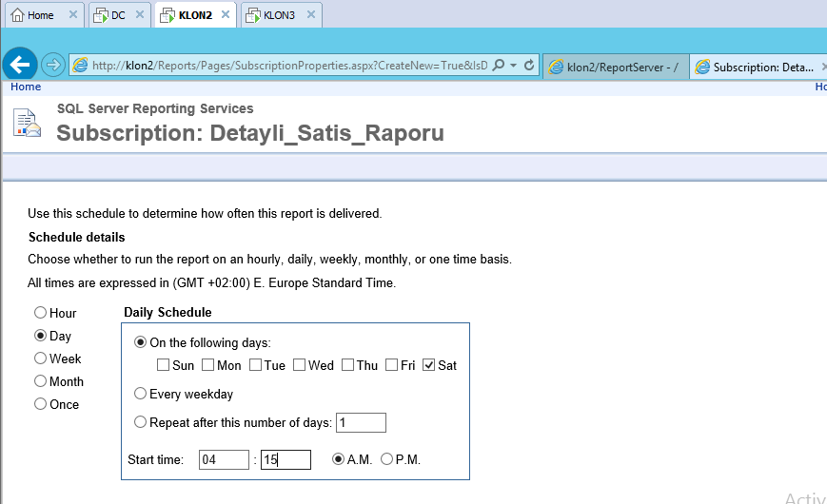This screenshot has width=827, height=504.
Task: Click the repeat number of days field
Action: pyautogui.click(x=361, y=422)
